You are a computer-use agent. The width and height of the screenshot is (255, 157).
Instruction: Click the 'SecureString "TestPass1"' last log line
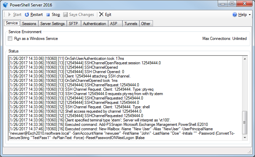(77, 138)
